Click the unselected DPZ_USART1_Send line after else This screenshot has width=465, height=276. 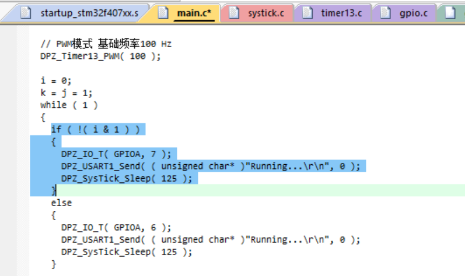coord(211,239)
